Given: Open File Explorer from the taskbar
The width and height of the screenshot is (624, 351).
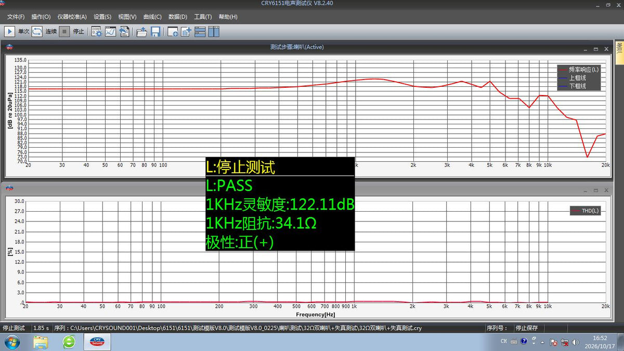Looking at the screenshot, I should (x=41, y=342).
